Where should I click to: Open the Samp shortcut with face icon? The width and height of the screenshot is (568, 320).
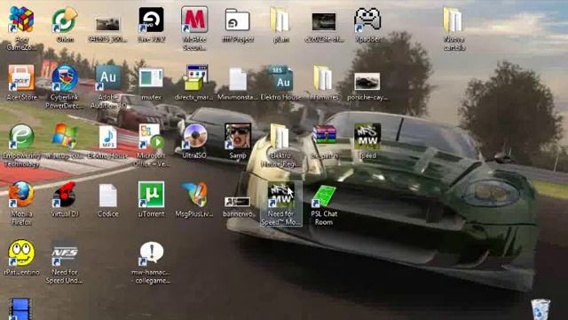238,136
